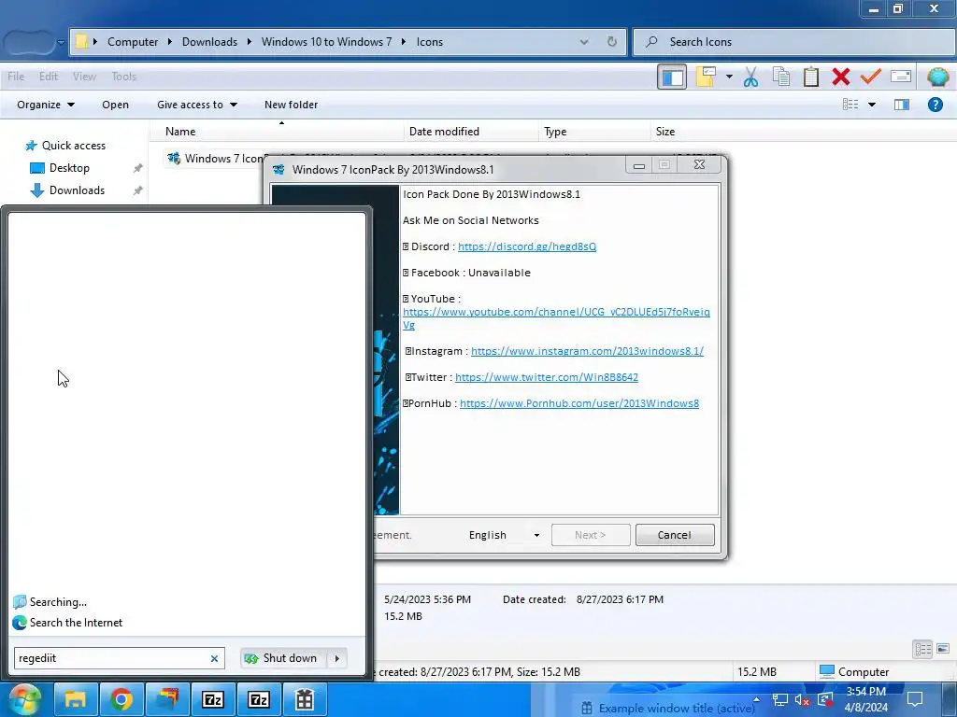Click the Cancel button in the installer
Image resolution: width=957 pixels, height=717 pixels.
(x=675, y=535)
